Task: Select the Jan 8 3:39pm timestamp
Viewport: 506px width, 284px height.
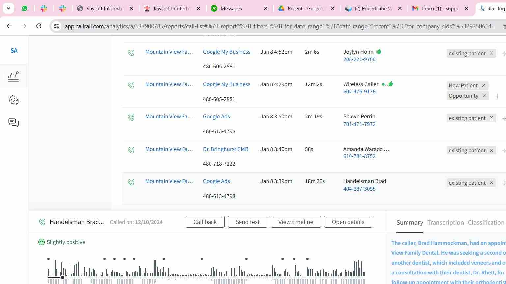Action: [x=276, y=181]
